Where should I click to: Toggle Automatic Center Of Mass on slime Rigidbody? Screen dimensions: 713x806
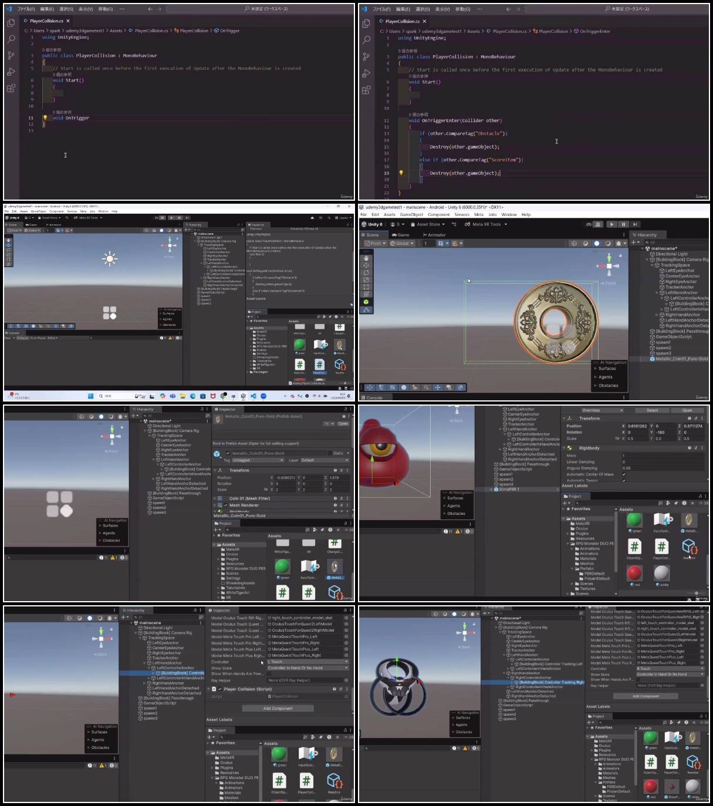[624, 474]
